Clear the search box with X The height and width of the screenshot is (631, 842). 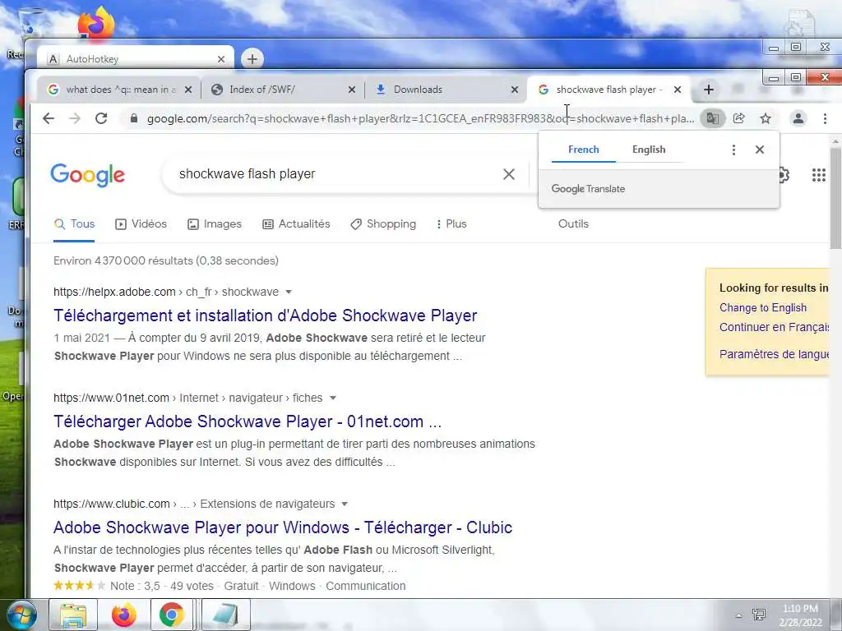508,174
